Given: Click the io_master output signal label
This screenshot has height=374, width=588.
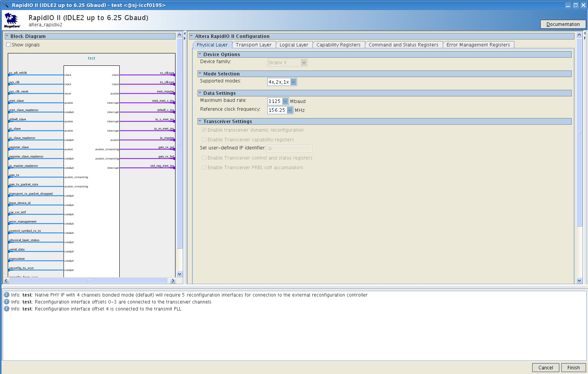Looking at the screenshot, I should coord(167,138).
